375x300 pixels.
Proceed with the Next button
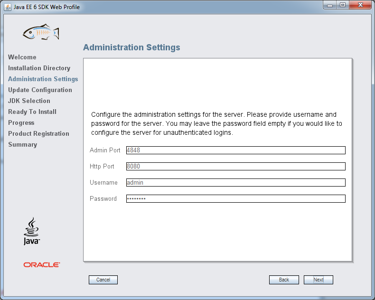pos(319,280)
